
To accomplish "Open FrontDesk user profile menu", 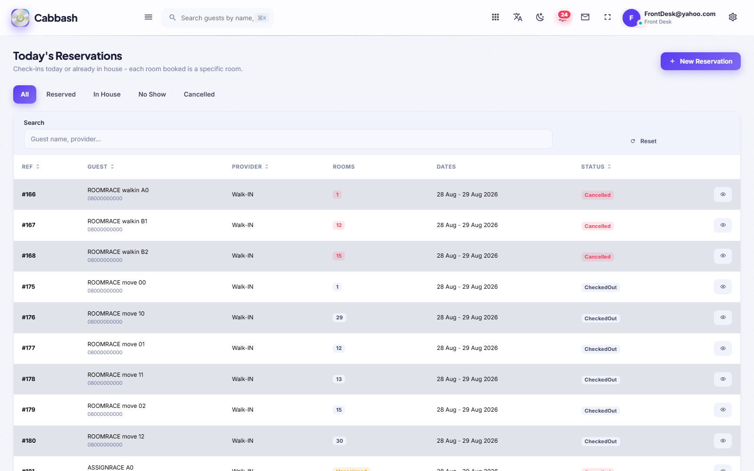I will [669, 17].
